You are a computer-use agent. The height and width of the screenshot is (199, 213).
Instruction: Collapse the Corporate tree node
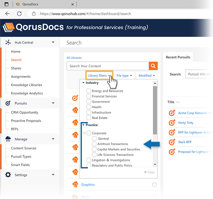click(84, 133)
